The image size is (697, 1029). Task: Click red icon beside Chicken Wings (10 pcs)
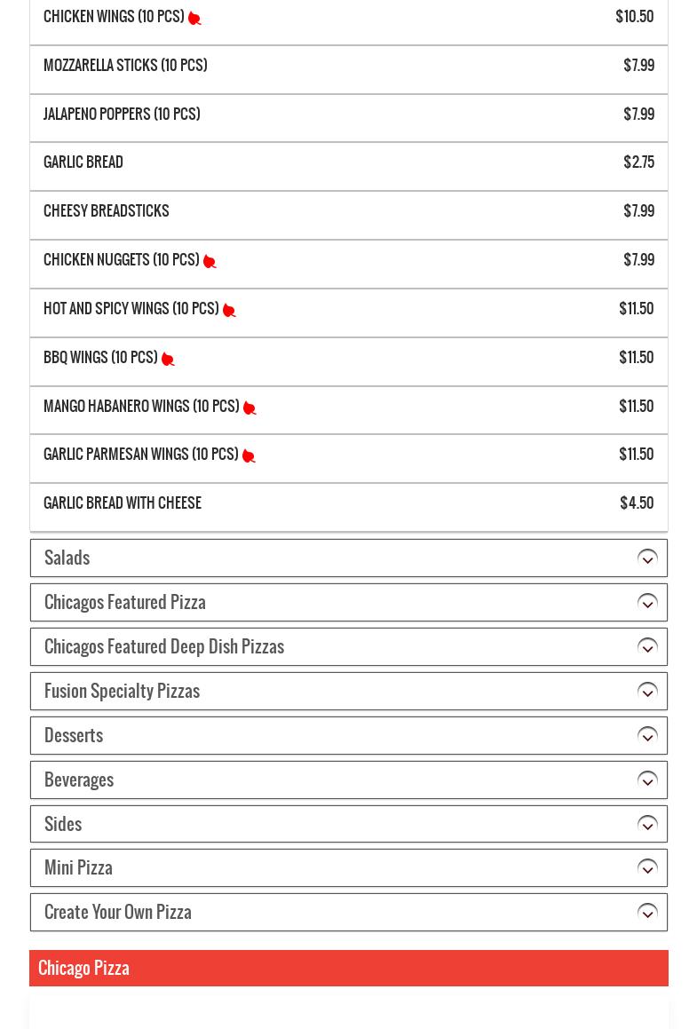[194, 18]
